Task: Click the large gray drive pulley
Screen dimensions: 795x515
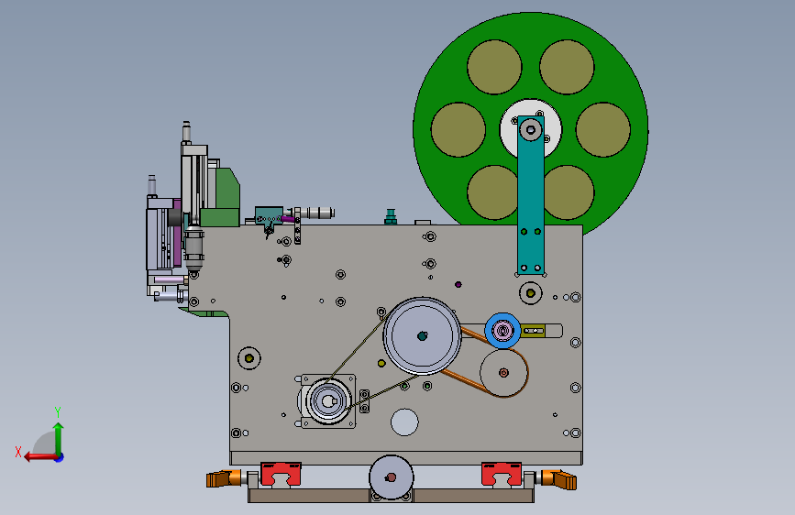Action: pyautogui.click(x=422, y=336)
